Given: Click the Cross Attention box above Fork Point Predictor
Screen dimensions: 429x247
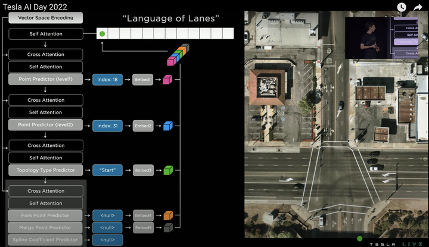Looking at the screenshot, I should [46, 191].
